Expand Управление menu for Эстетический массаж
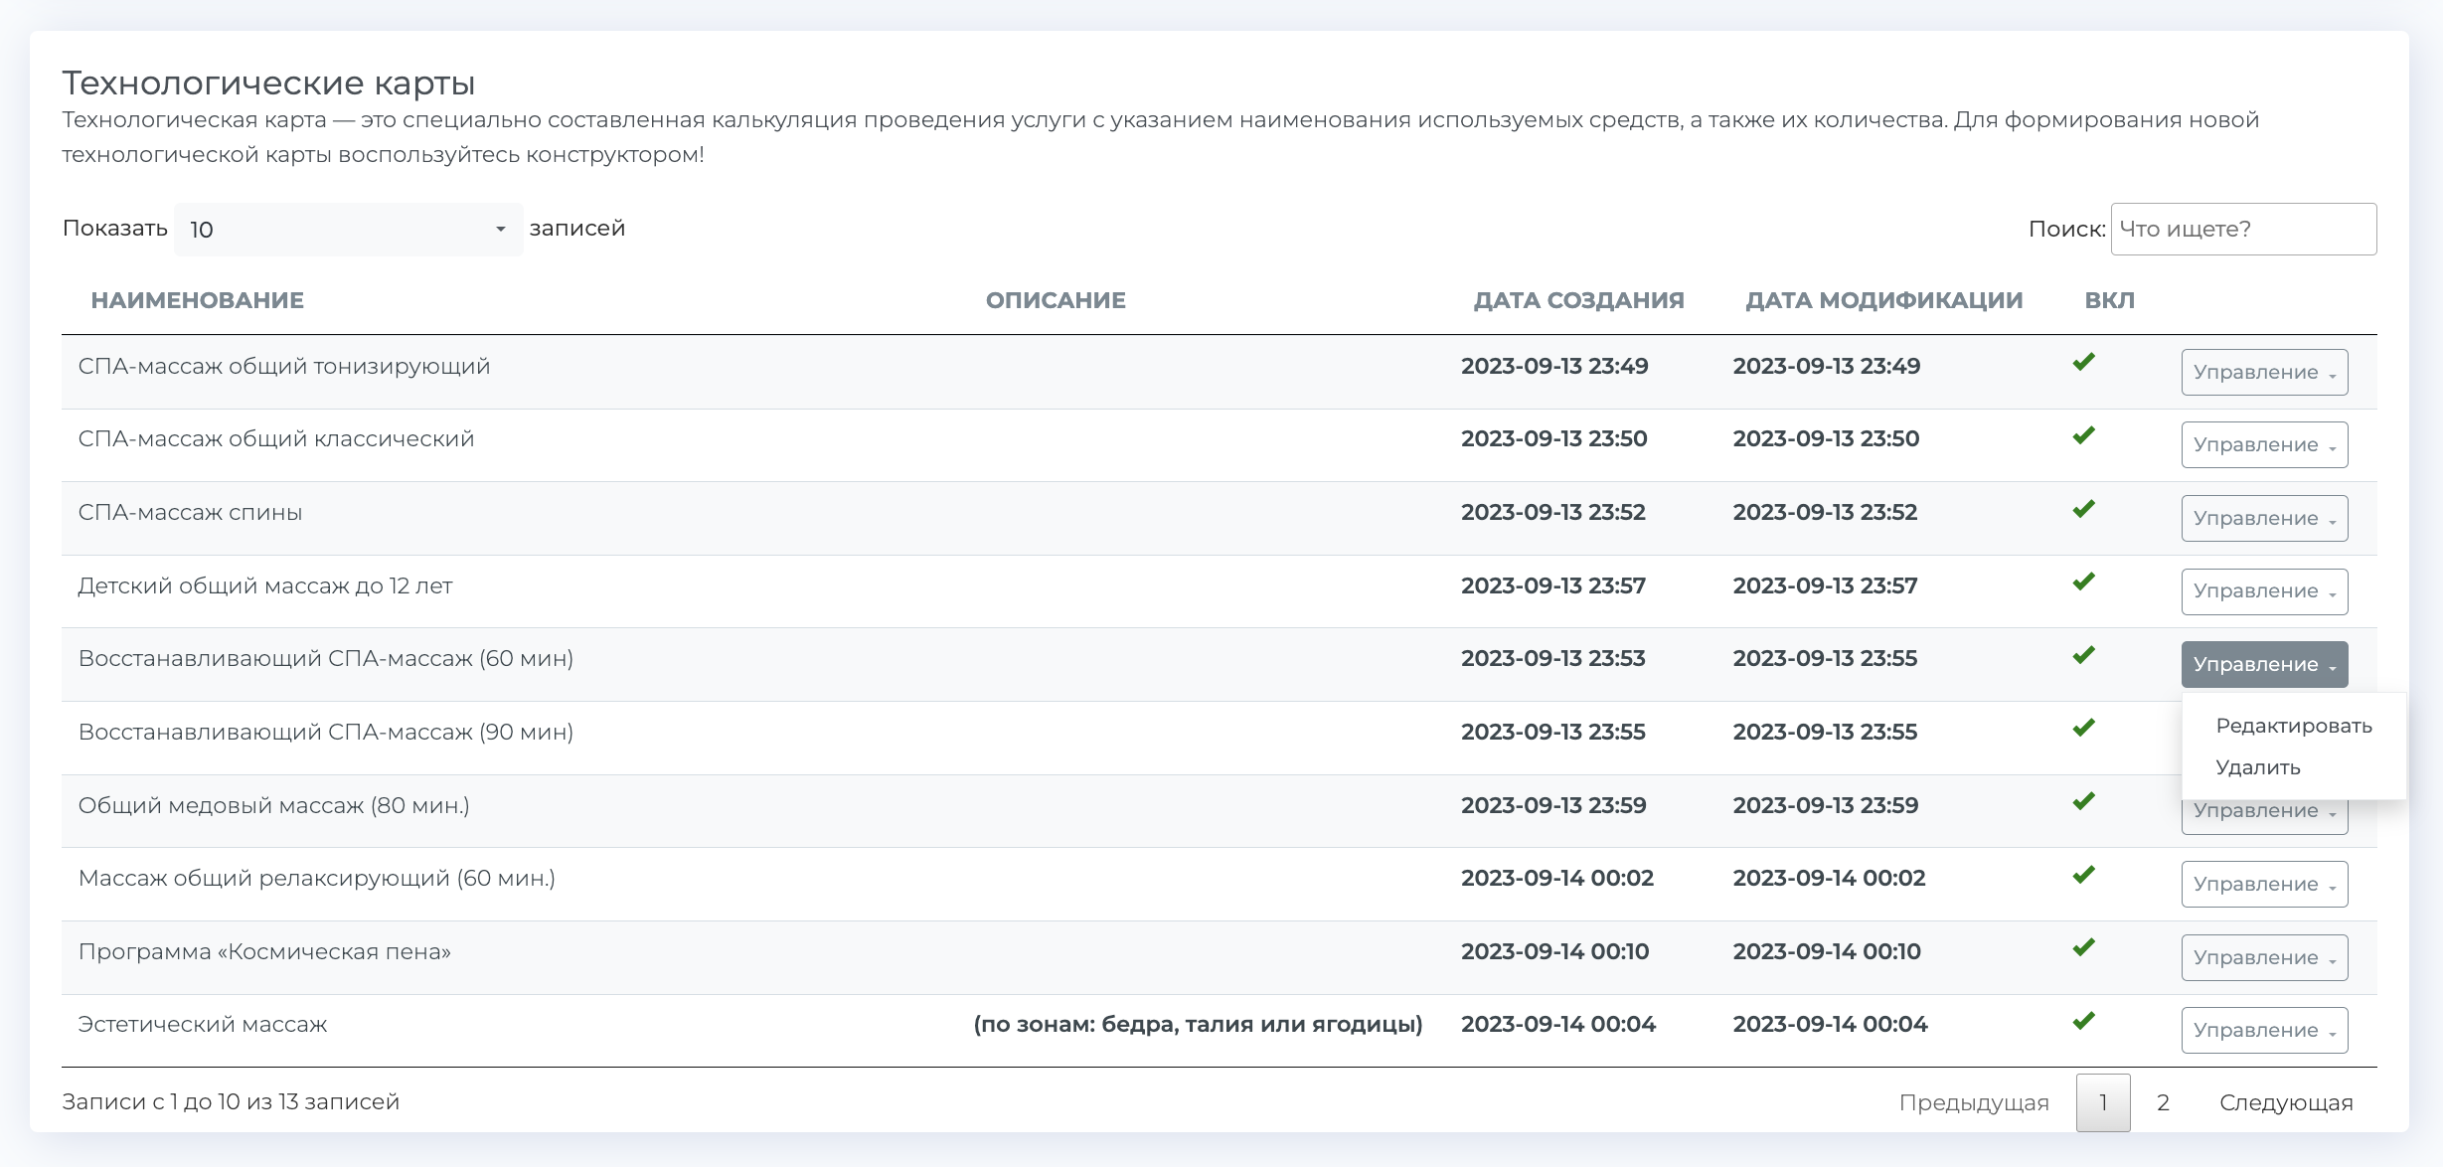 pos(2263,1030)
